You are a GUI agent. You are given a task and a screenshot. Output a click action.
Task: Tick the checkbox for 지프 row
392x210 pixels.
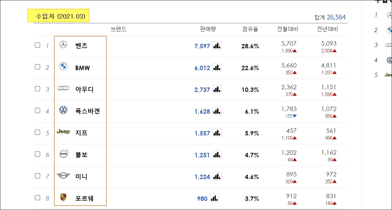(x=38, y=132)
